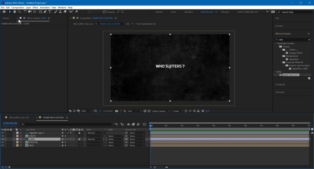
Task: Select the Hand tool
Action: tap(14, 12)
